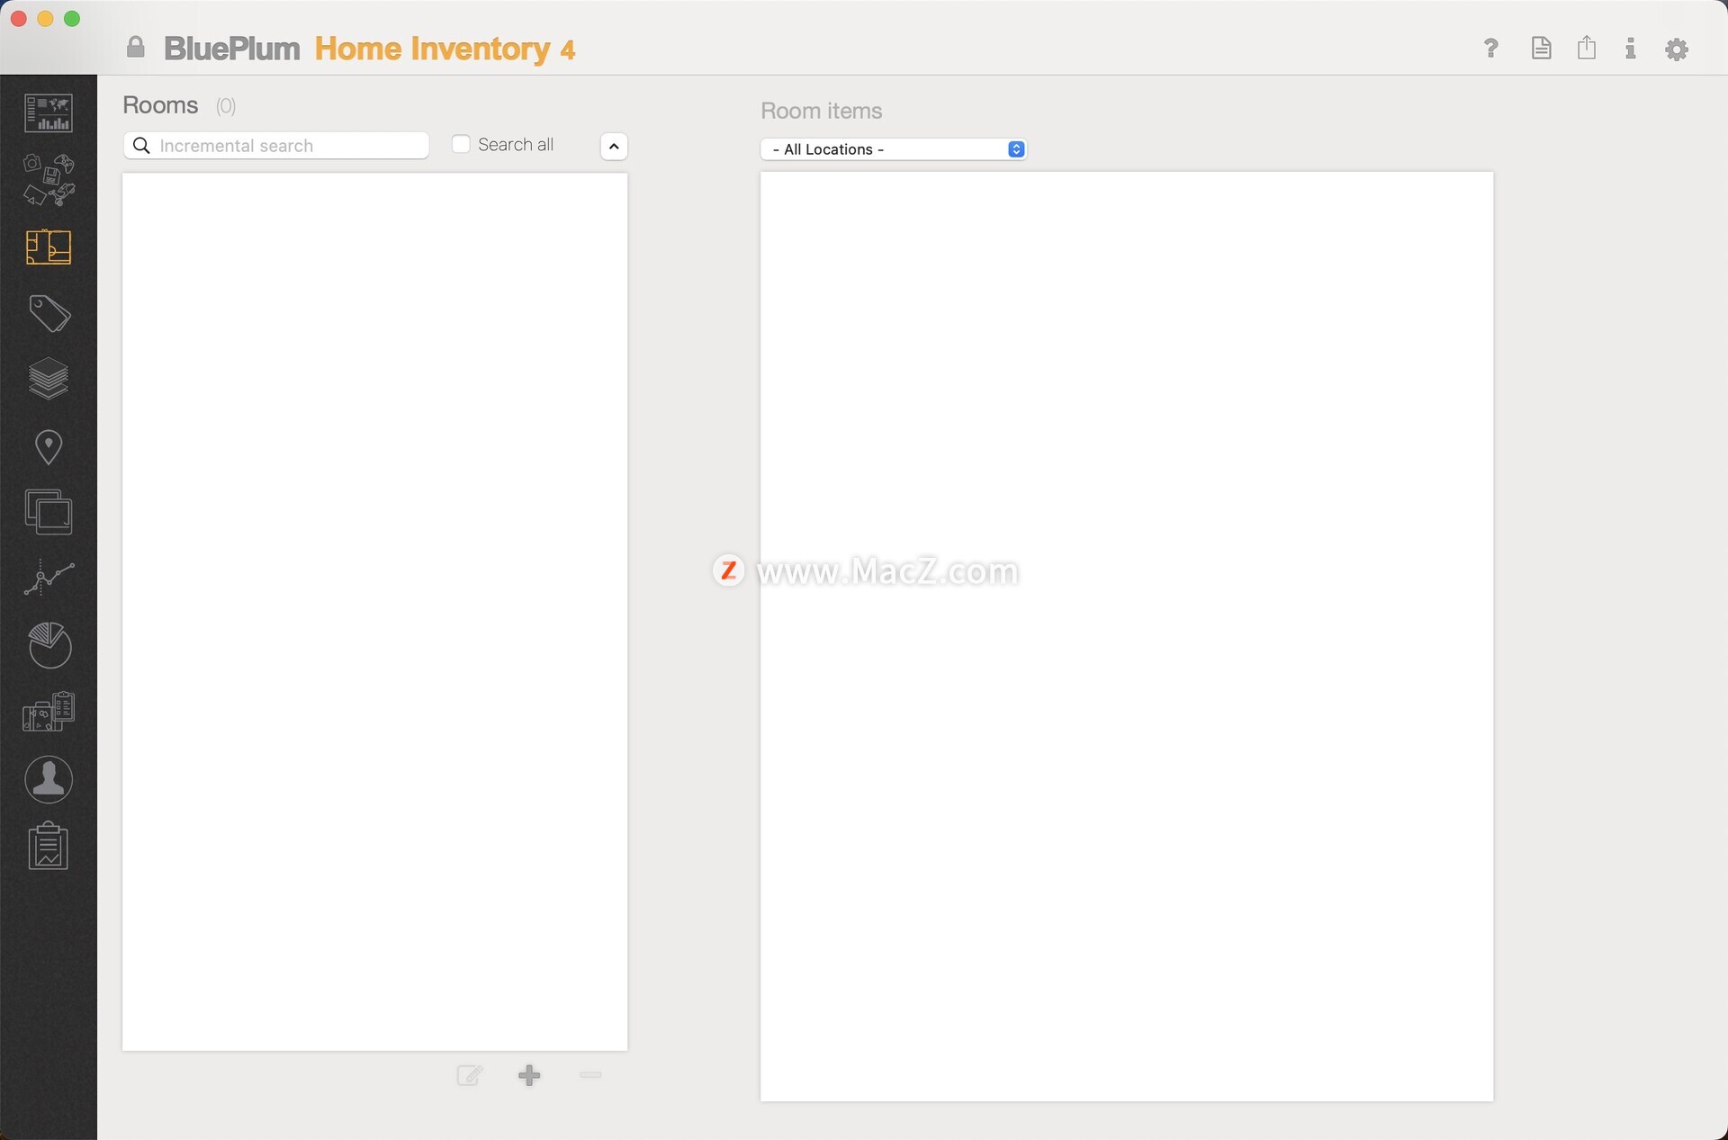Open settings with the gear icon

(x=1677, y=49)
